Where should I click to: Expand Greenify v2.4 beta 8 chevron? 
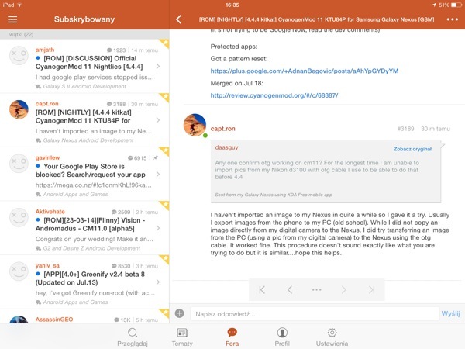158,282
